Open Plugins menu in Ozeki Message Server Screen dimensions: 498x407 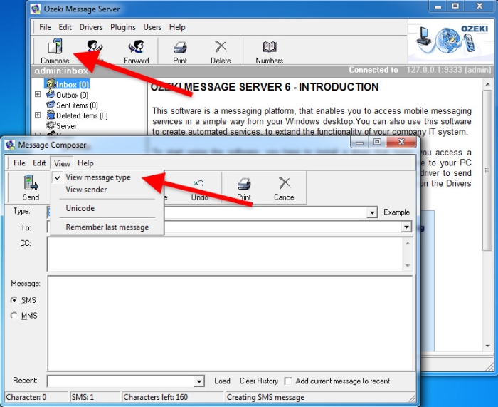click(123, 27)
